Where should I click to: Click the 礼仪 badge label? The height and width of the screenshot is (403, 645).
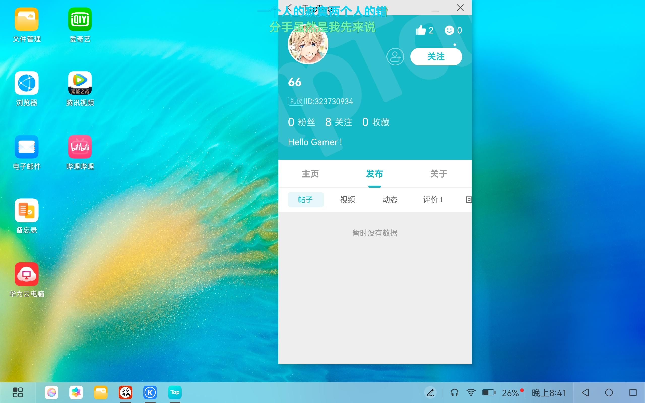click(296, 101)
